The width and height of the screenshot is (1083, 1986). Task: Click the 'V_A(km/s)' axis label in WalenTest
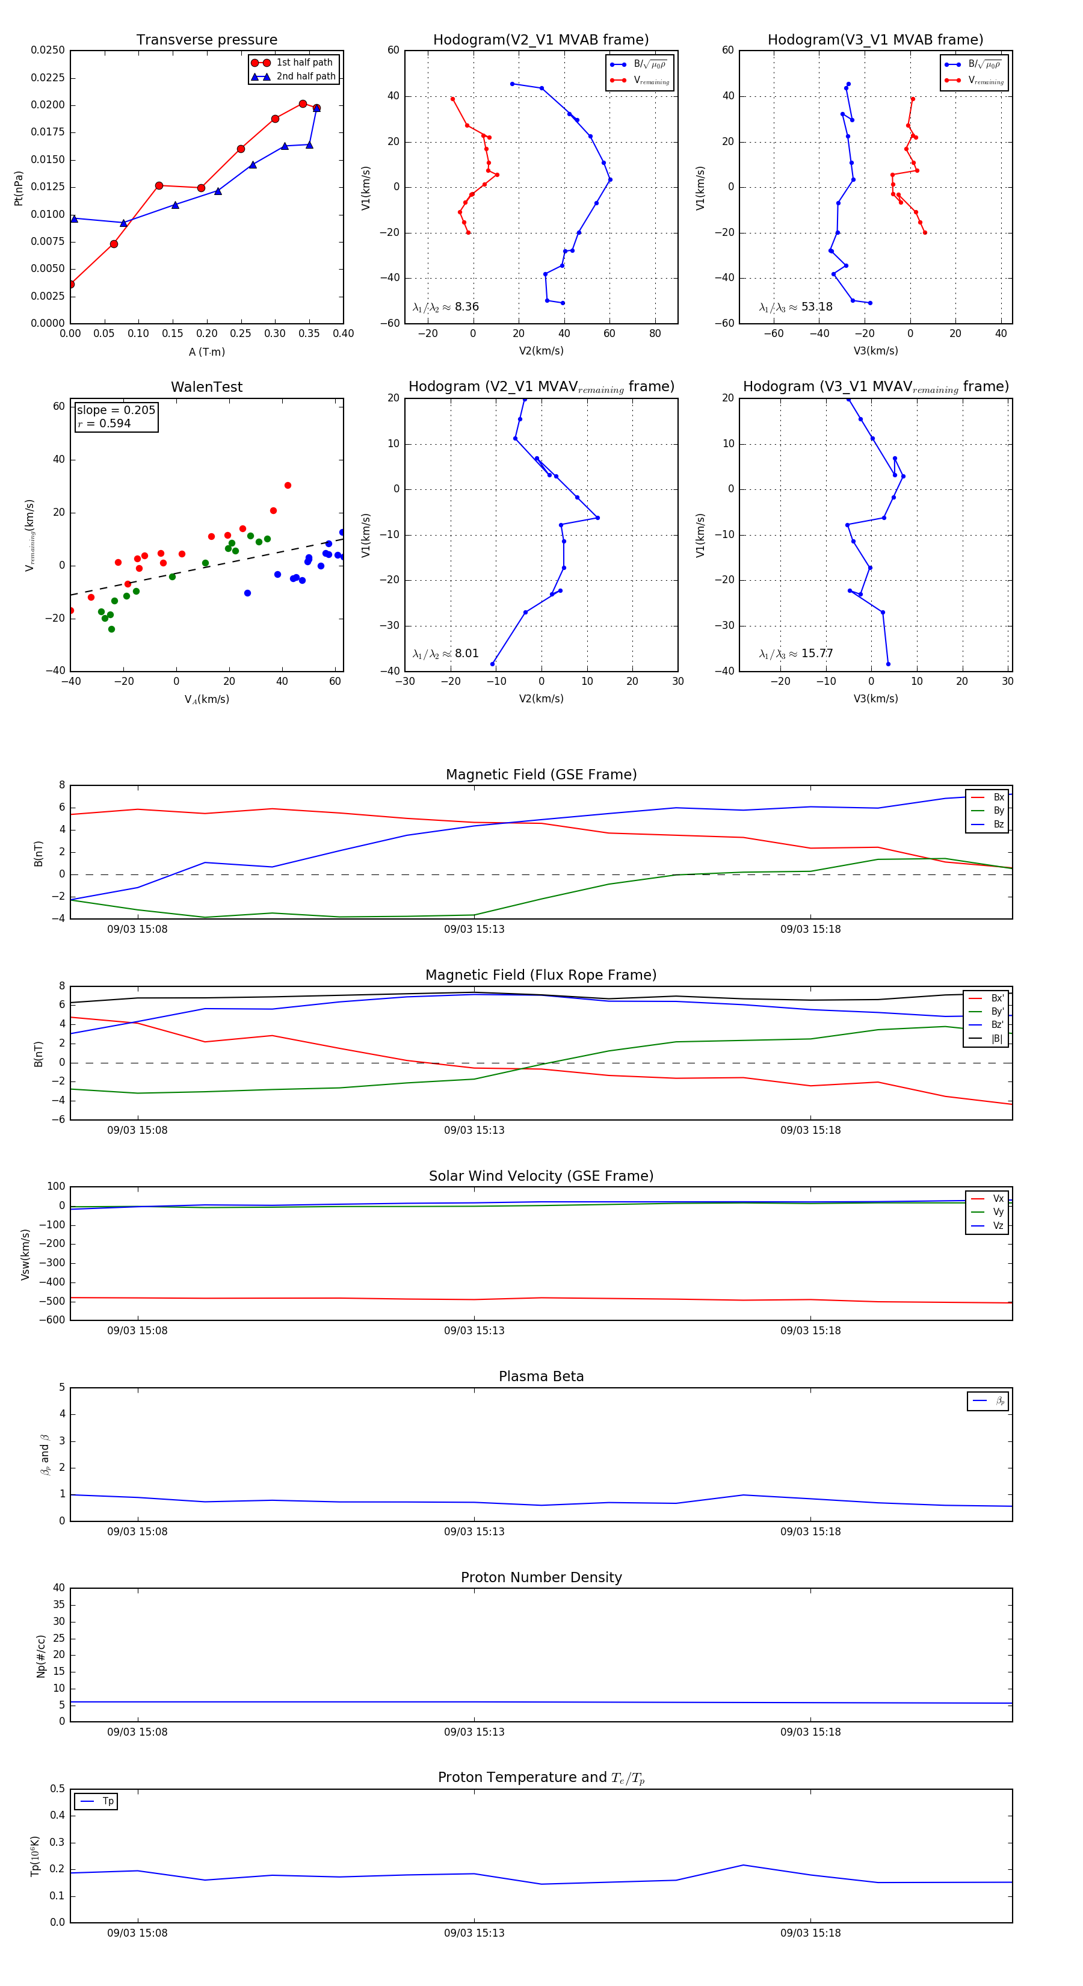[206, 699]
